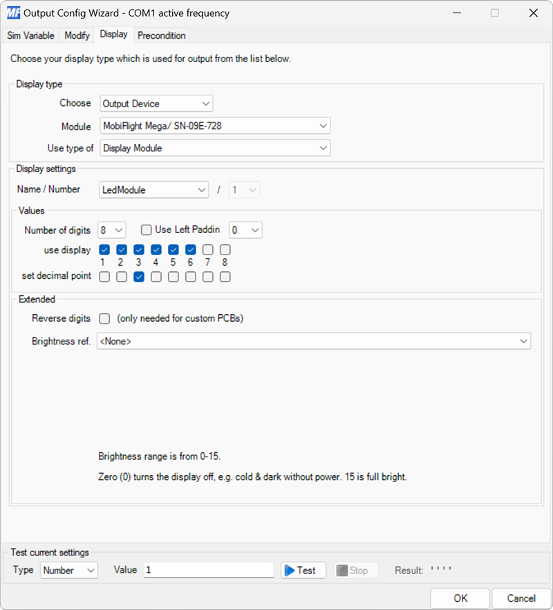The image size is (553, 610).
Task: Click the MobiFlight icon in the title bar
Action: coord(14,12)
